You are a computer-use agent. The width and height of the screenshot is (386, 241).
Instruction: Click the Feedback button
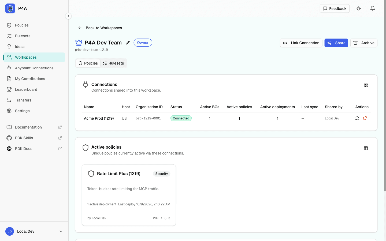tap(335, 9)
